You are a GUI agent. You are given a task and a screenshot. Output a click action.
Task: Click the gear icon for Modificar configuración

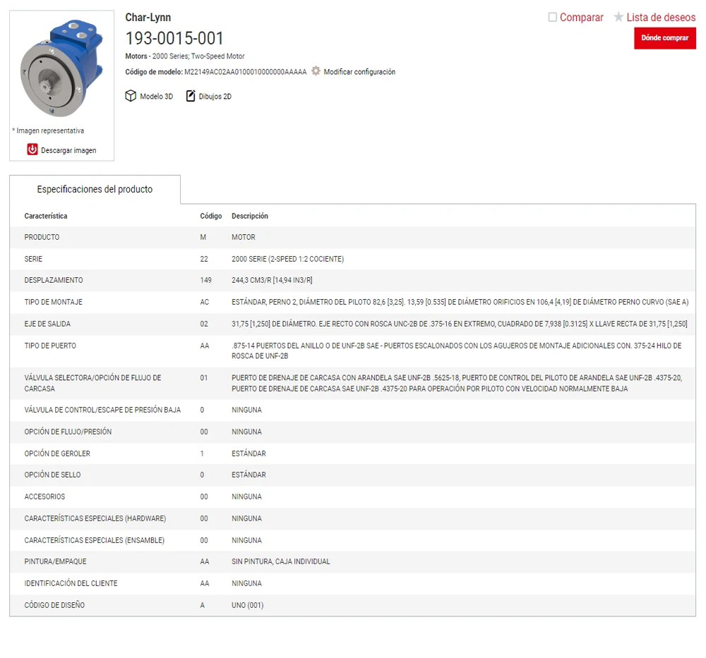316,71
